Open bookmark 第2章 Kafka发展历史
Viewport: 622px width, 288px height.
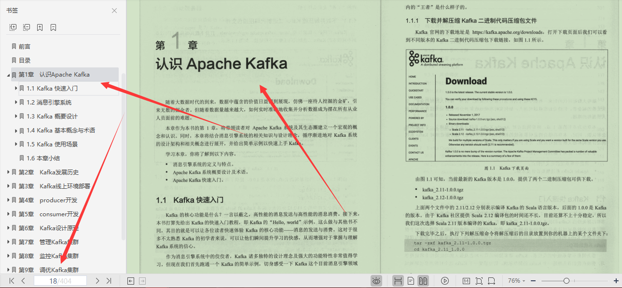click(x=48, y=172)
